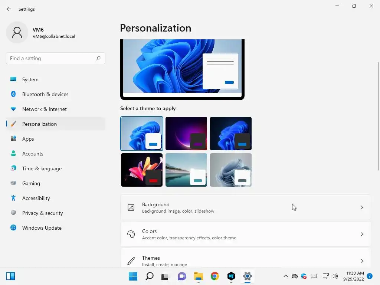Click the Accounts person icon in sidebar
The height and width of the screenshot is (285, 380).
coord(13,153)
